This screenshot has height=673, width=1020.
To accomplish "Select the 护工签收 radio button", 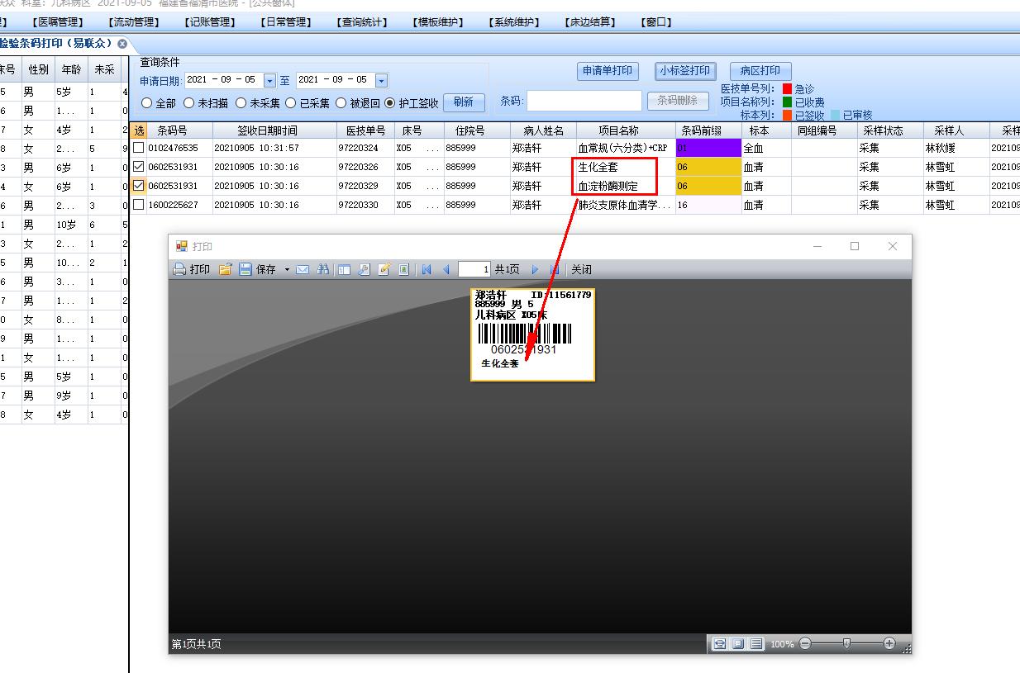I will (390, 103).
